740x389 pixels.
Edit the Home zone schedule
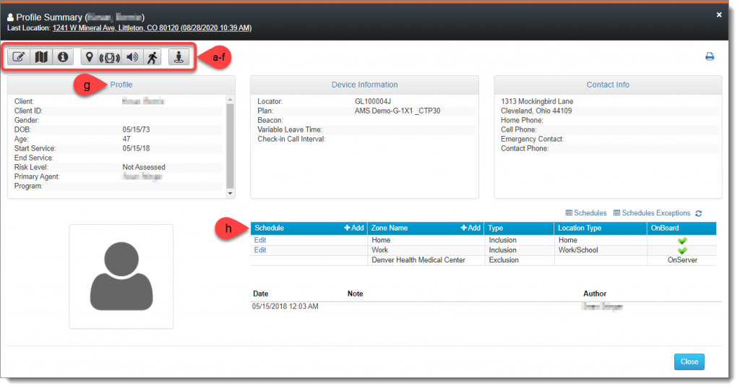coord(260,240)
